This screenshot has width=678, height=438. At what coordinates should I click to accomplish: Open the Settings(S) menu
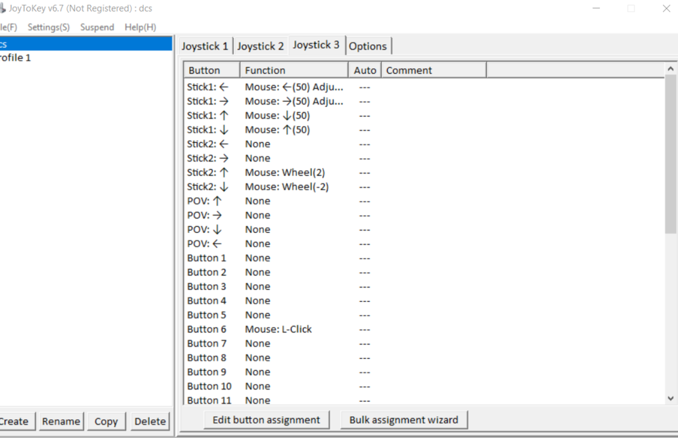(48, 27)
